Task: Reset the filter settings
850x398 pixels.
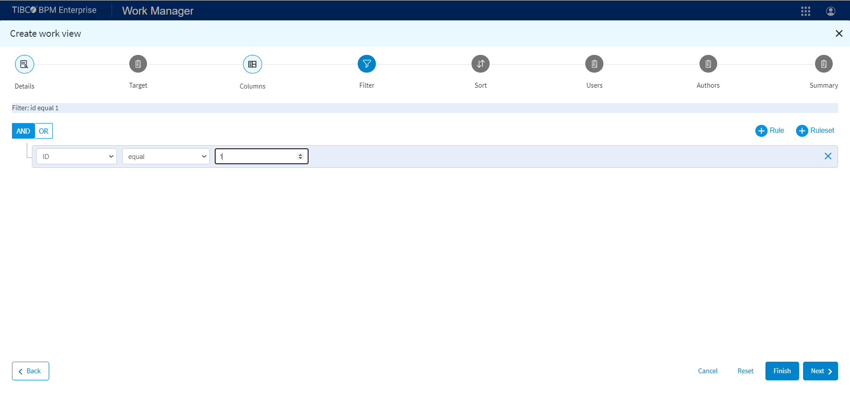Action: pyautogui.click(x=746, y=371)
